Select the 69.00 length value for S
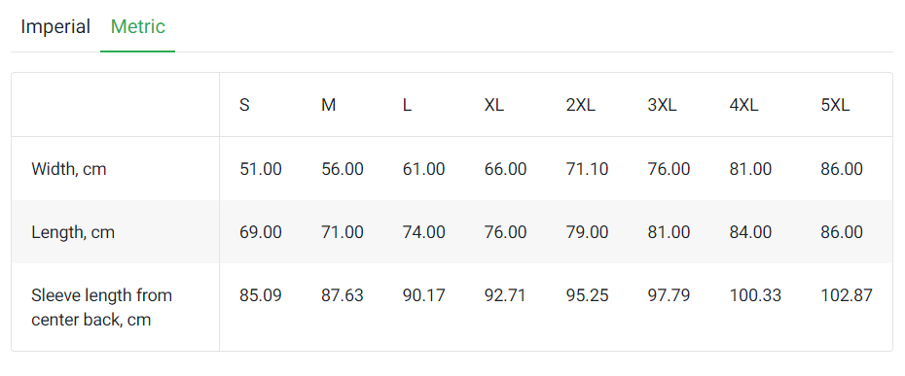Viewport: 905px width, 376px height. [x=261, y=232]
